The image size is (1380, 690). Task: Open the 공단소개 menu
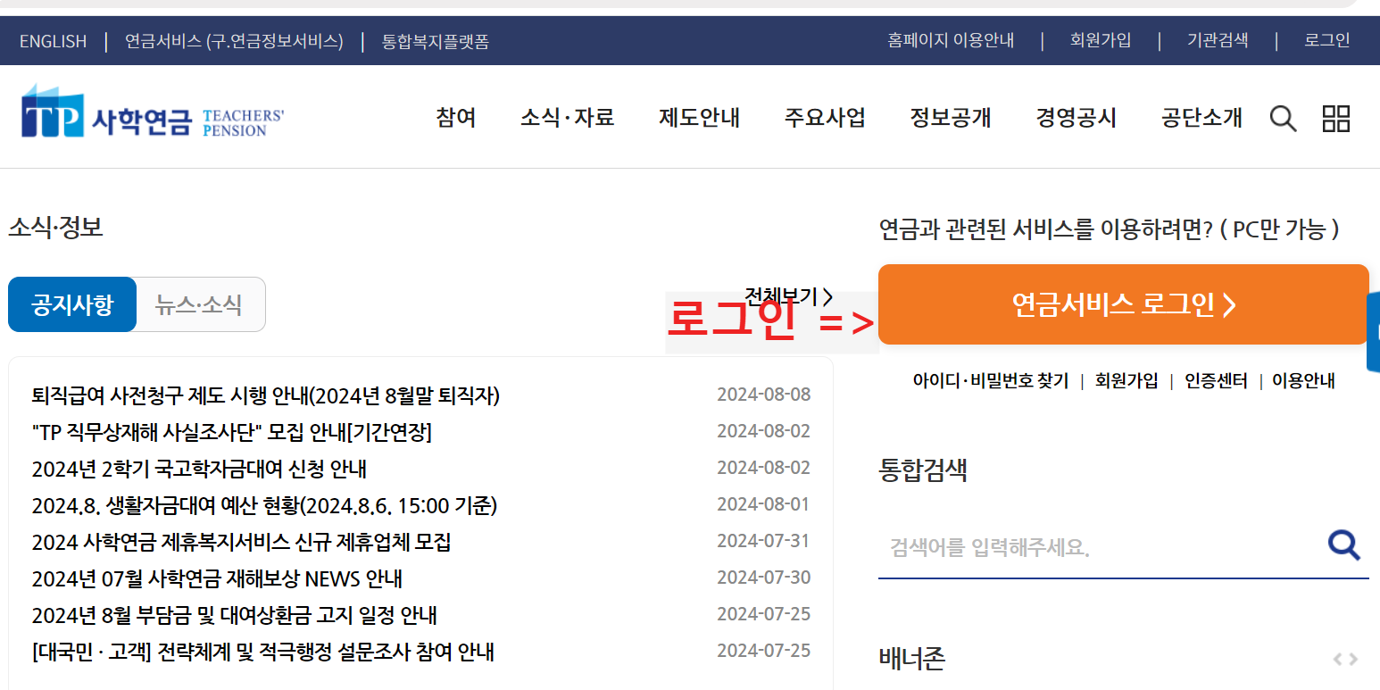(1201, 118)
